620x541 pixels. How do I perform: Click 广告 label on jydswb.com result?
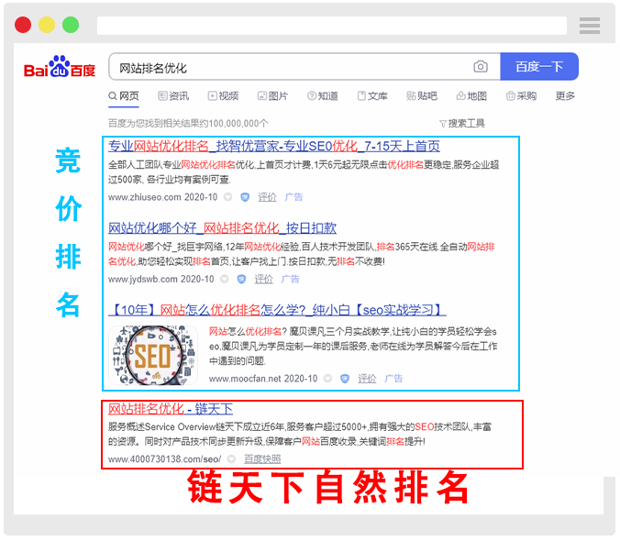pyautogui.click(x=290, y=279)
